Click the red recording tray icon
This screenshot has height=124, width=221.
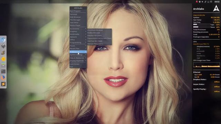tap(197, 2)
